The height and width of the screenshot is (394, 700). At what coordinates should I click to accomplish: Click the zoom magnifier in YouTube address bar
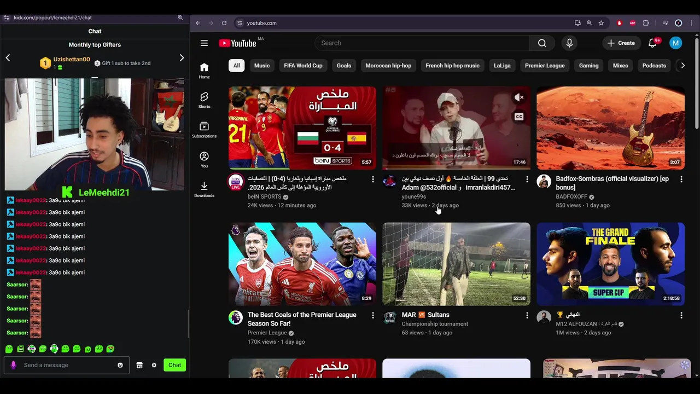pos(589,23)
